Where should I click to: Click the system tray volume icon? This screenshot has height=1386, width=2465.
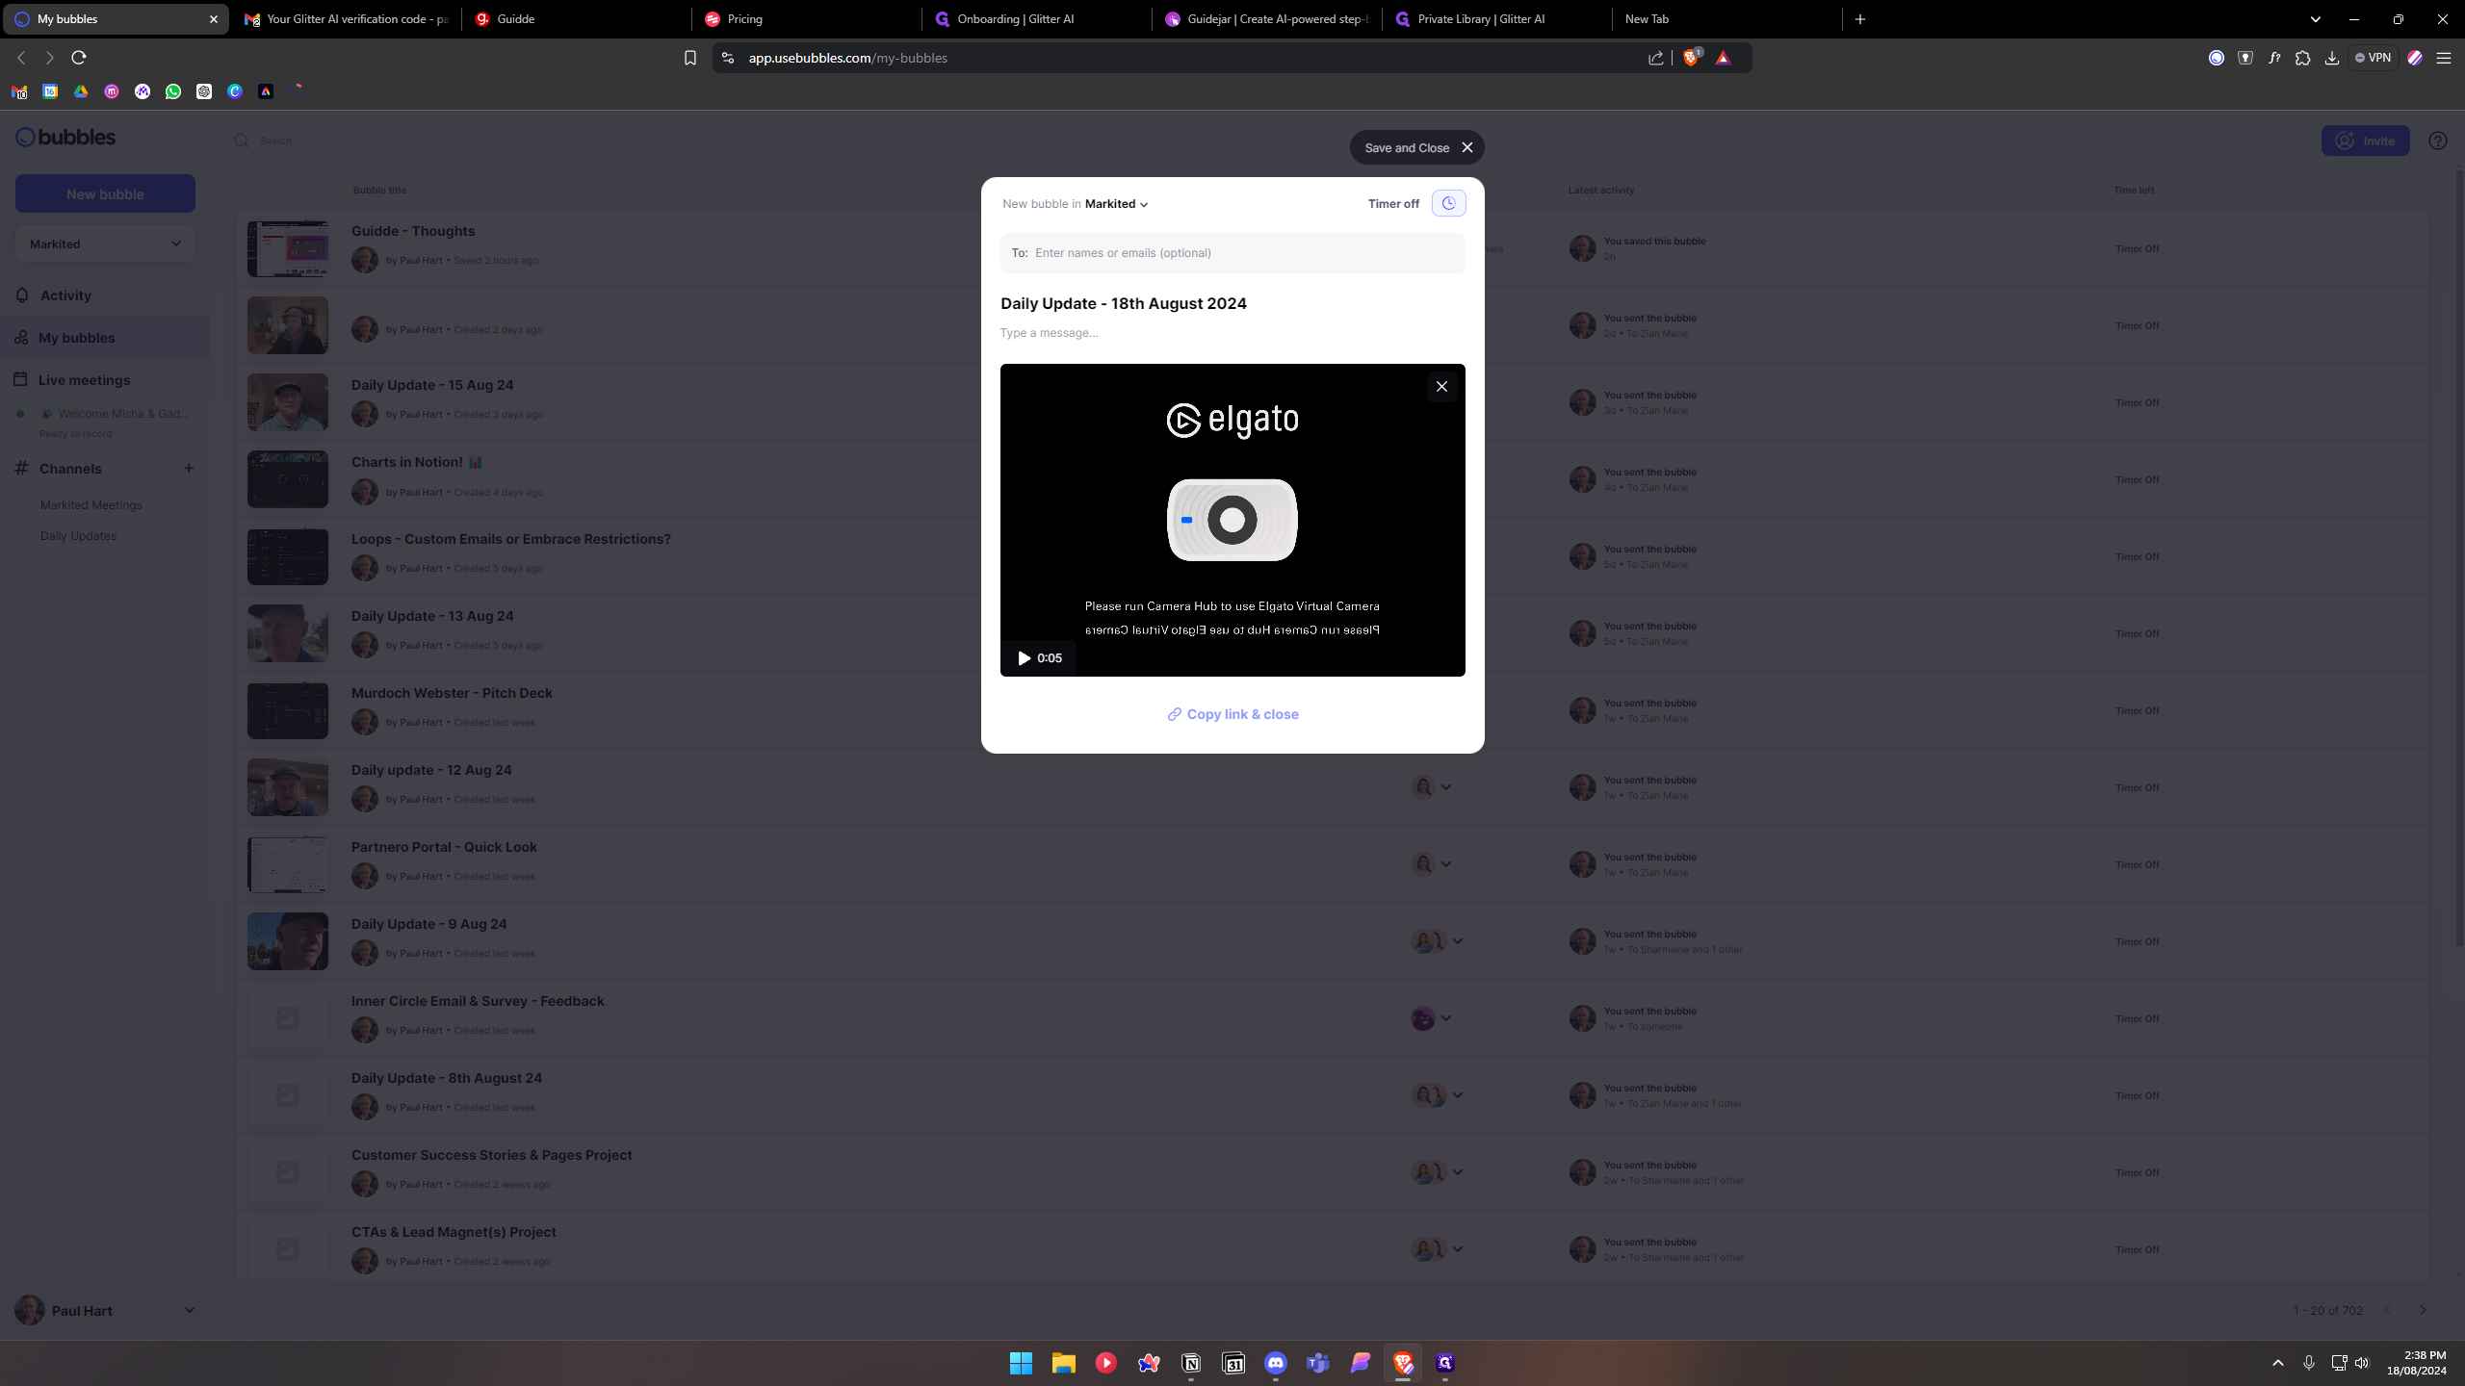pyautogui.click(x=2362, y=1362)
